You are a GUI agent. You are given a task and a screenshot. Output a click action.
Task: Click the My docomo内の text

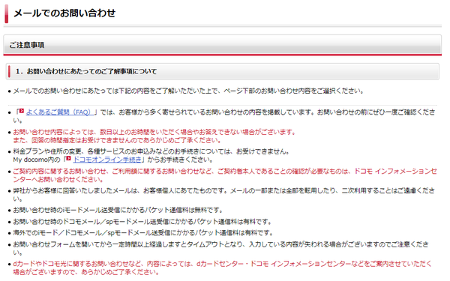point(37,160)
